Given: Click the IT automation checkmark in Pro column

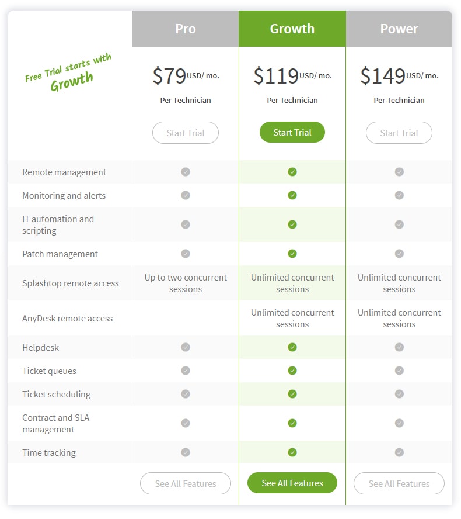Looking at the screenshot, I should (x=186, y=225).
